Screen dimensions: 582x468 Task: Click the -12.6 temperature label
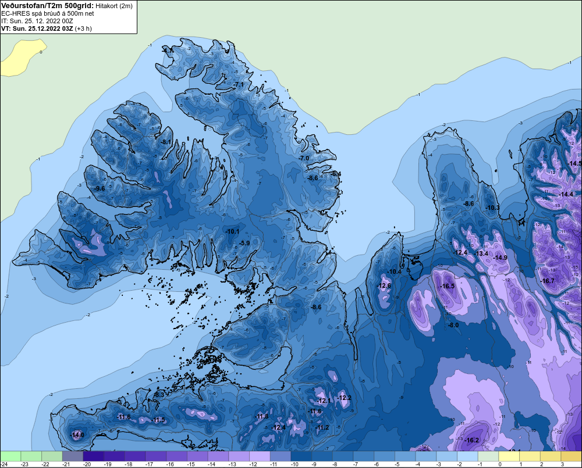(384, 285)
